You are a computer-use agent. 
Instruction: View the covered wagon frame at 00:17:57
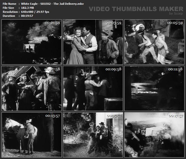point(154,135)
